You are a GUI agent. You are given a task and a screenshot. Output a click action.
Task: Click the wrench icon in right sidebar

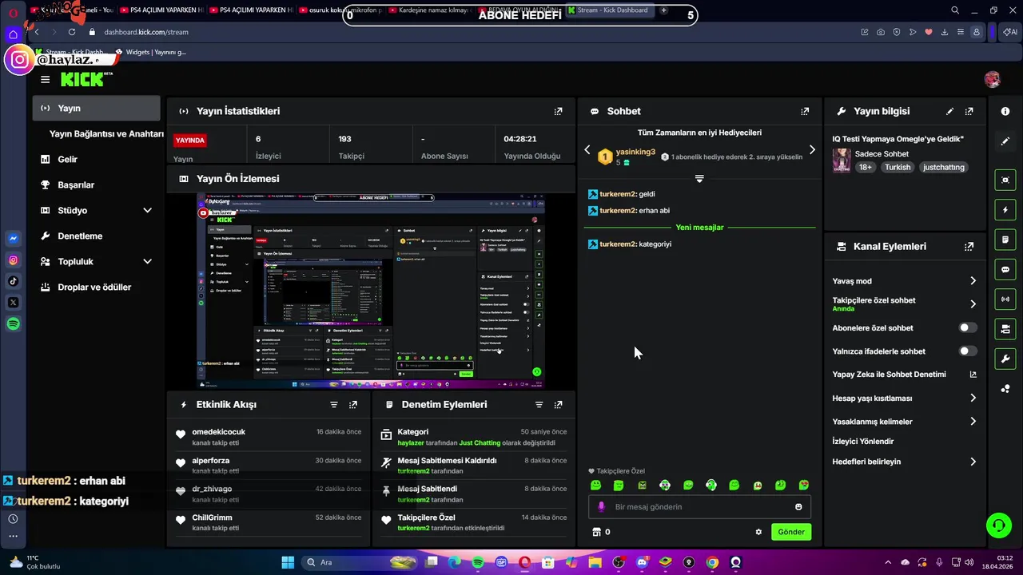click(x=1005, y=359)
